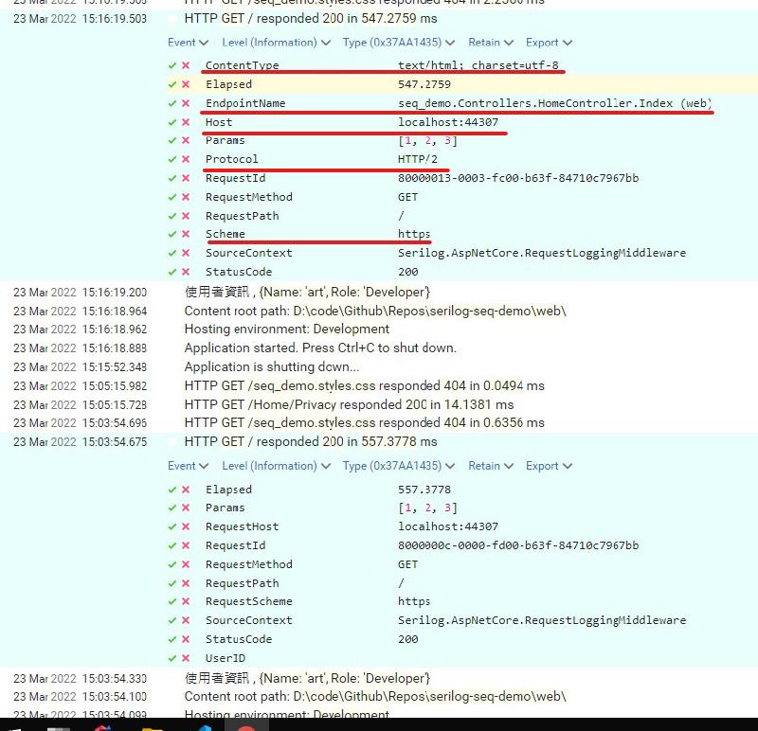
Task: Click red X beside Elapsed 557.3778
Action: tap(186, 490)
